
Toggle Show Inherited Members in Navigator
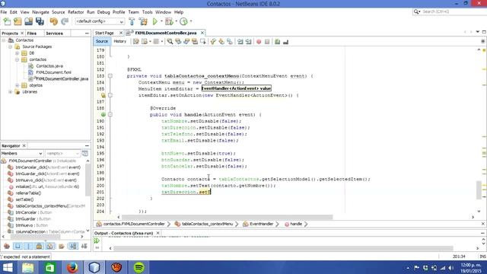pos(7,247)
